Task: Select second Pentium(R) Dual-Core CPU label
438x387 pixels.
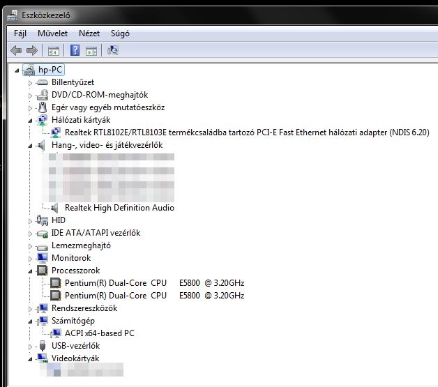Action: point(154,296)
